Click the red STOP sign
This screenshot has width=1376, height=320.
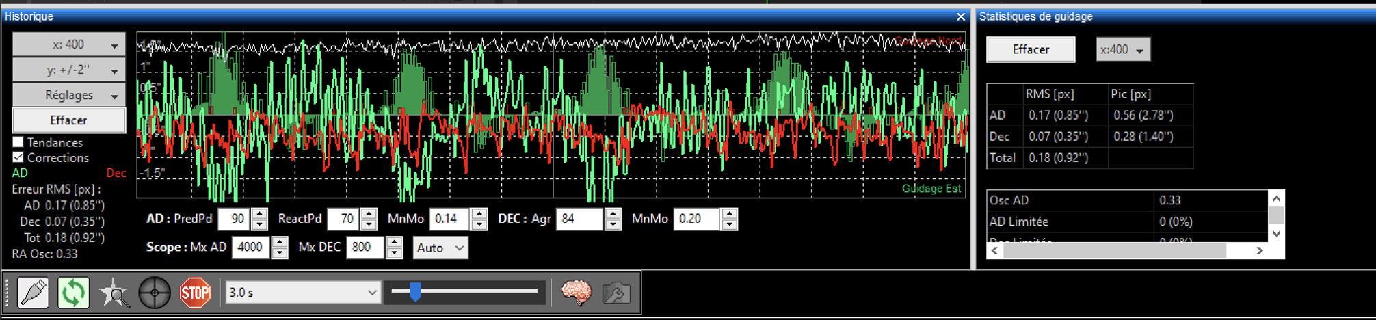(195, 293)
